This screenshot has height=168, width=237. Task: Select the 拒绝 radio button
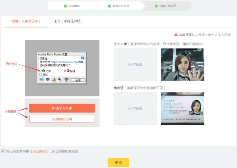click(x=65, y=71)
